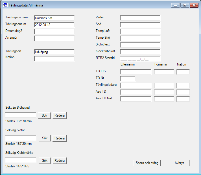Click the Ass TD Nat Nation field
Image resolution: width=201 pixels, height=175 pixels.
tap(183, 99)
